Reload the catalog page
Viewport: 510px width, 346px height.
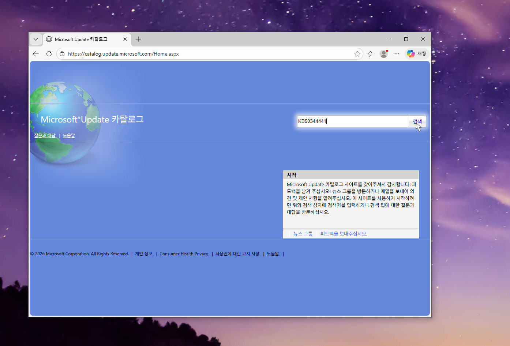(x=49, y=54)
